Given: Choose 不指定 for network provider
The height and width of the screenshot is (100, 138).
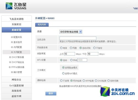Looking at the screenshot, I should point(94,48).
